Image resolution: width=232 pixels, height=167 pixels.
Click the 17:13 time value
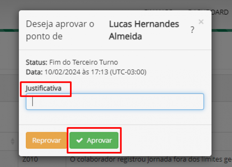coord(101,72)
